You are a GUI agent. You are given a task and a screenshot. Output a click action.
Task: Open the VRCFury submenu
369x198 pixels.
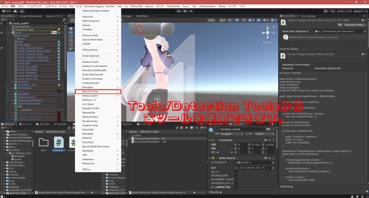[98, 169]
